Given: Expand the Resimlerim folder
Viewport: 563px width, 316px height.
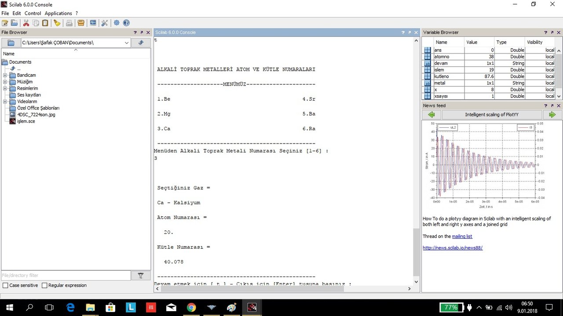Looking at the screenshot, I should [5, 88].
